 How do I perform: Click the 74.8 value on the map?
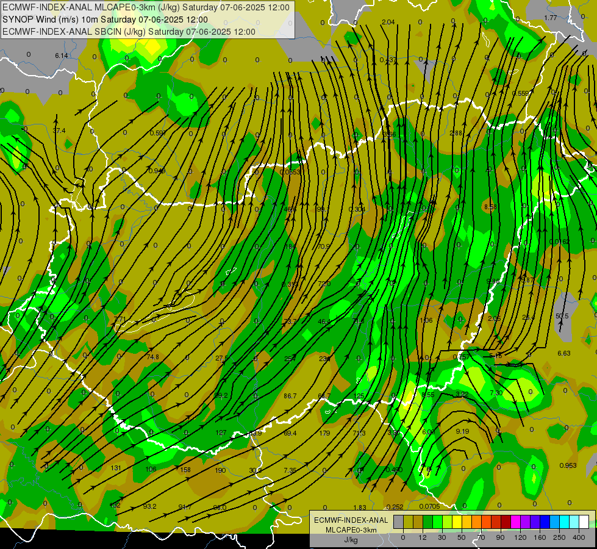[152, 357]
